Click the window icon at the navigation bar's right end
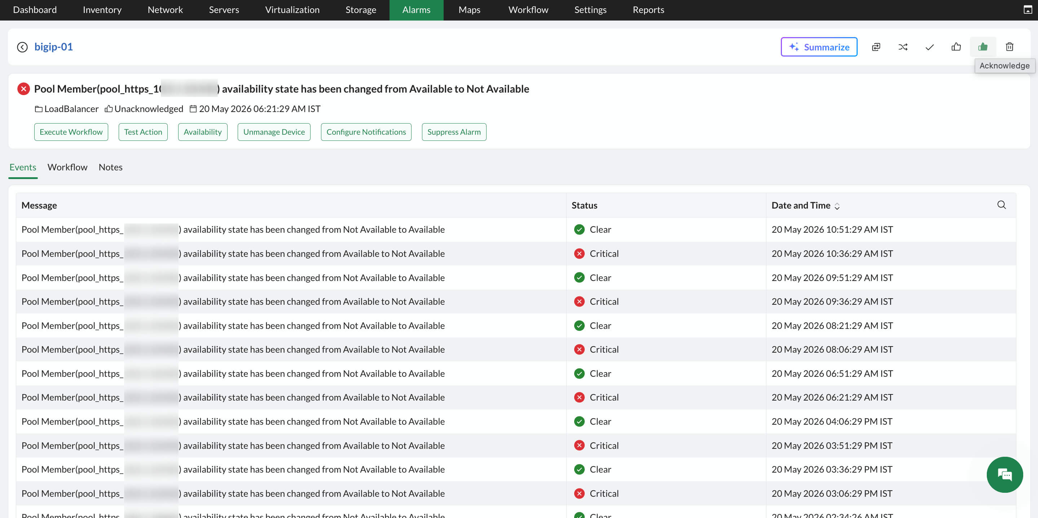The image size is (1038, 518). 1028,10
